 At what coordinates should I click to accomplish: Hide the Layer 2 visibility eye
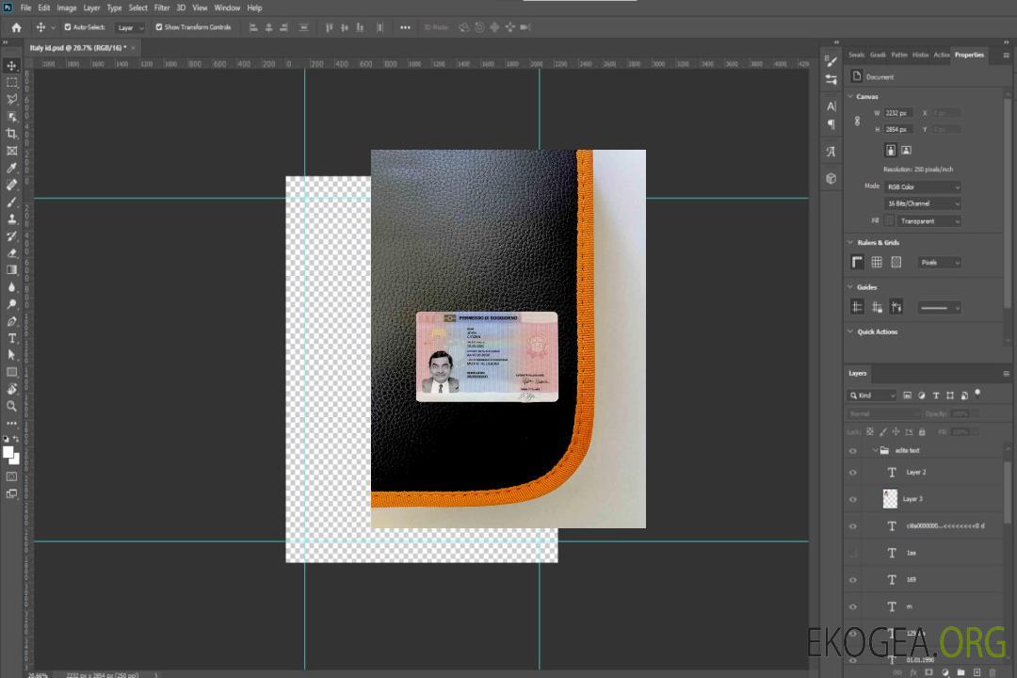coord(853,473)
